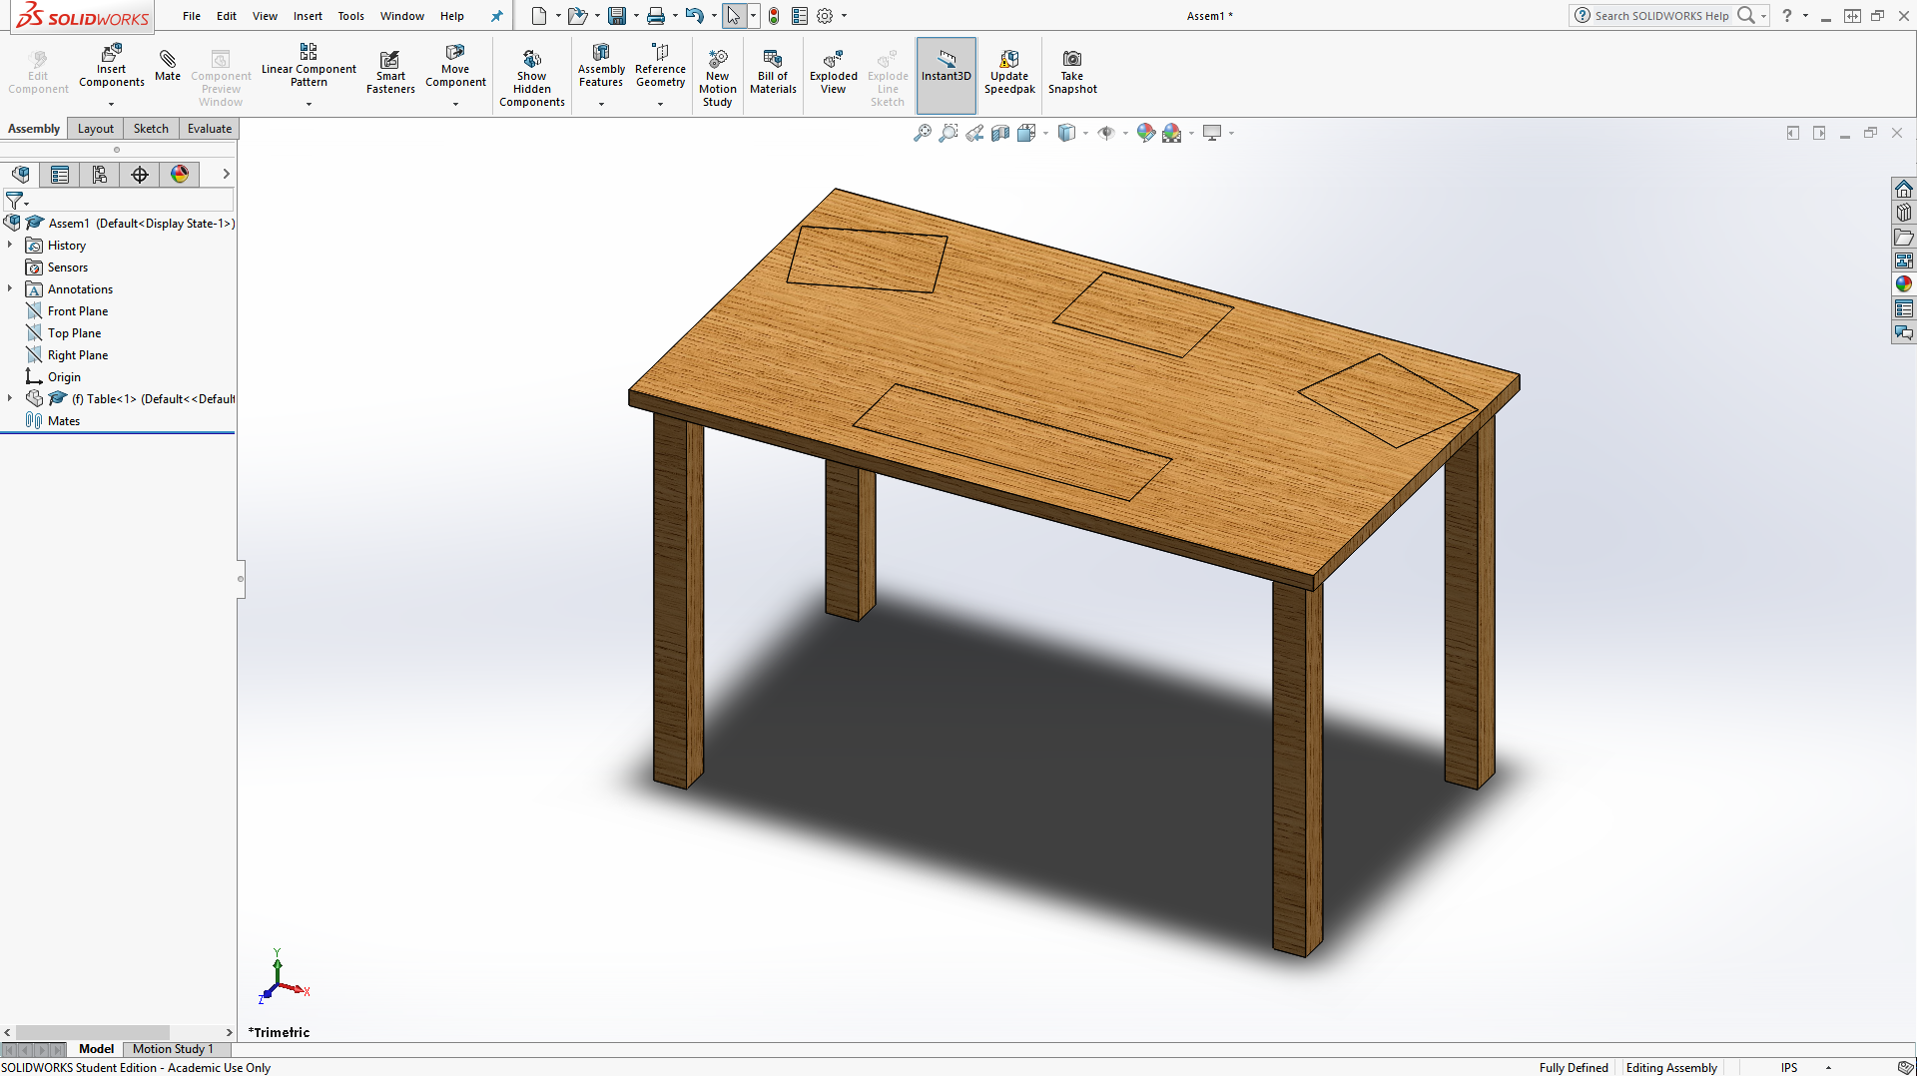Expand the Annotations folder

pos(10,288)
